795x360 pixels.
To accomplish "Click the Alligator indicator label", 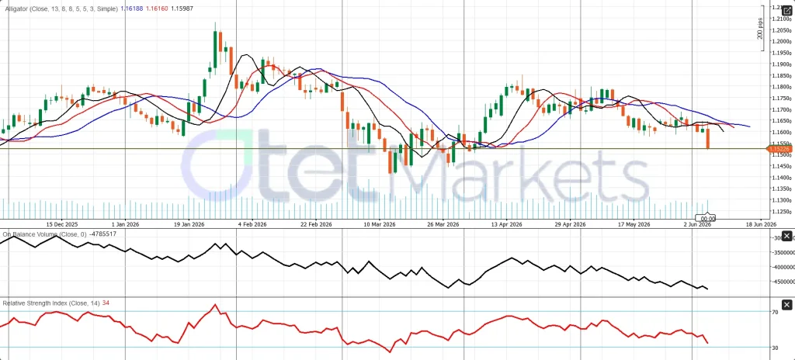I will pos(62,9).
